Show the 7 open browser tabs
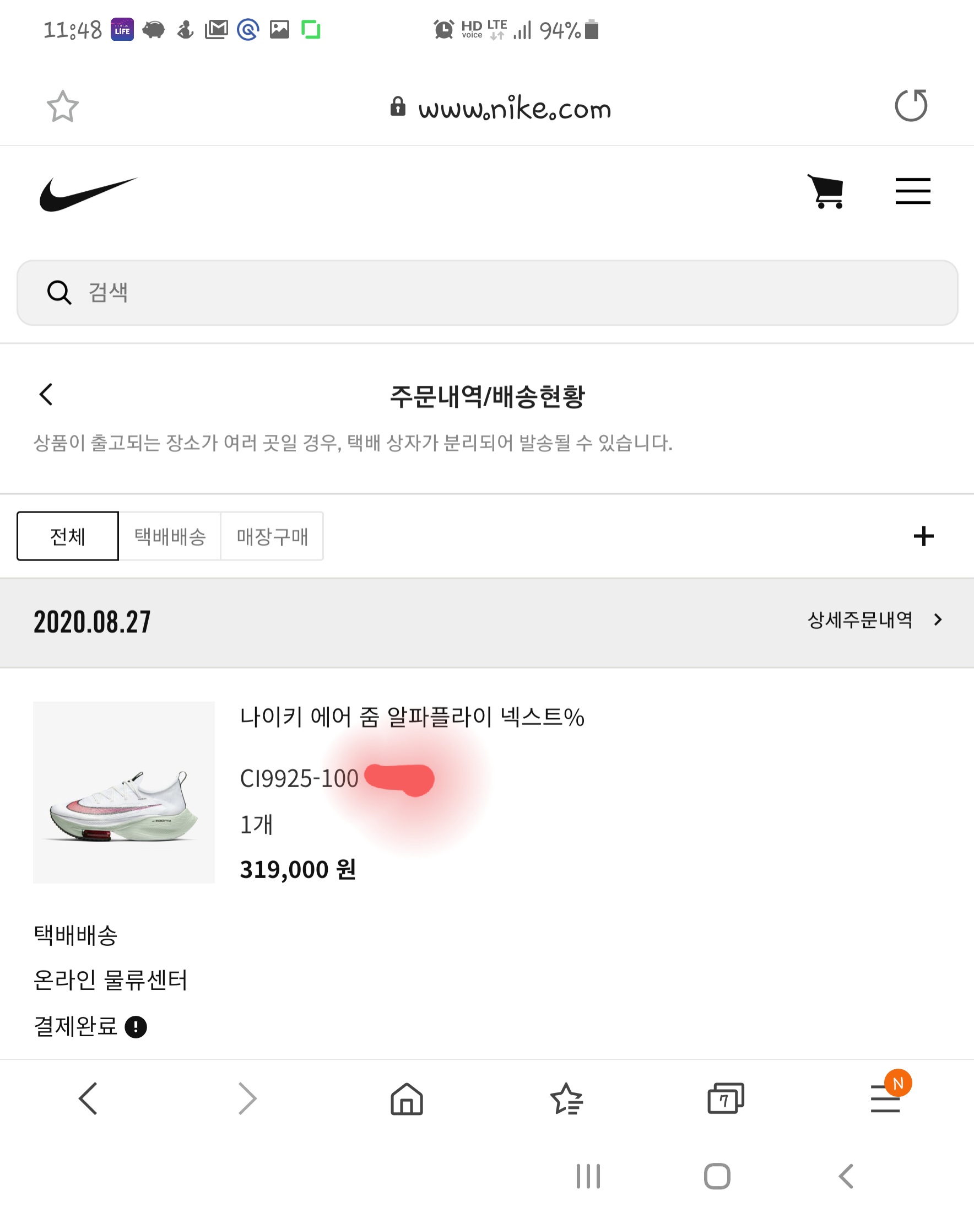Viewport: 974px width, 1217px height. click(725, 1098)
